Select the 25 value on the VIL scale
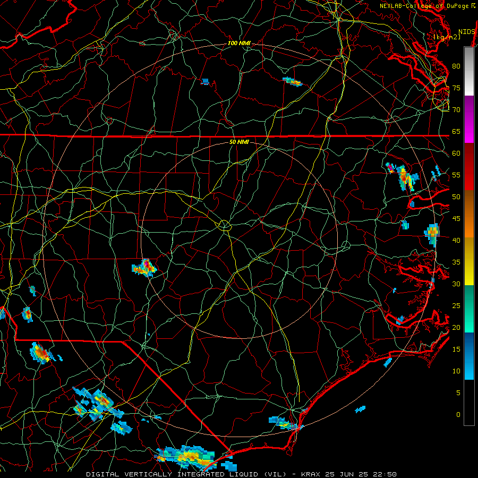The image size is (478, 478). click(456, 306)
